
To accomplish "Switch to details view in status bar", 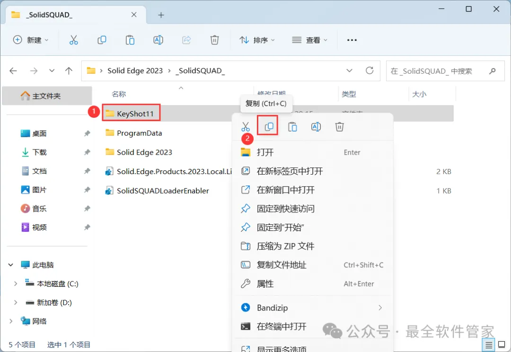I will point(488,344).
